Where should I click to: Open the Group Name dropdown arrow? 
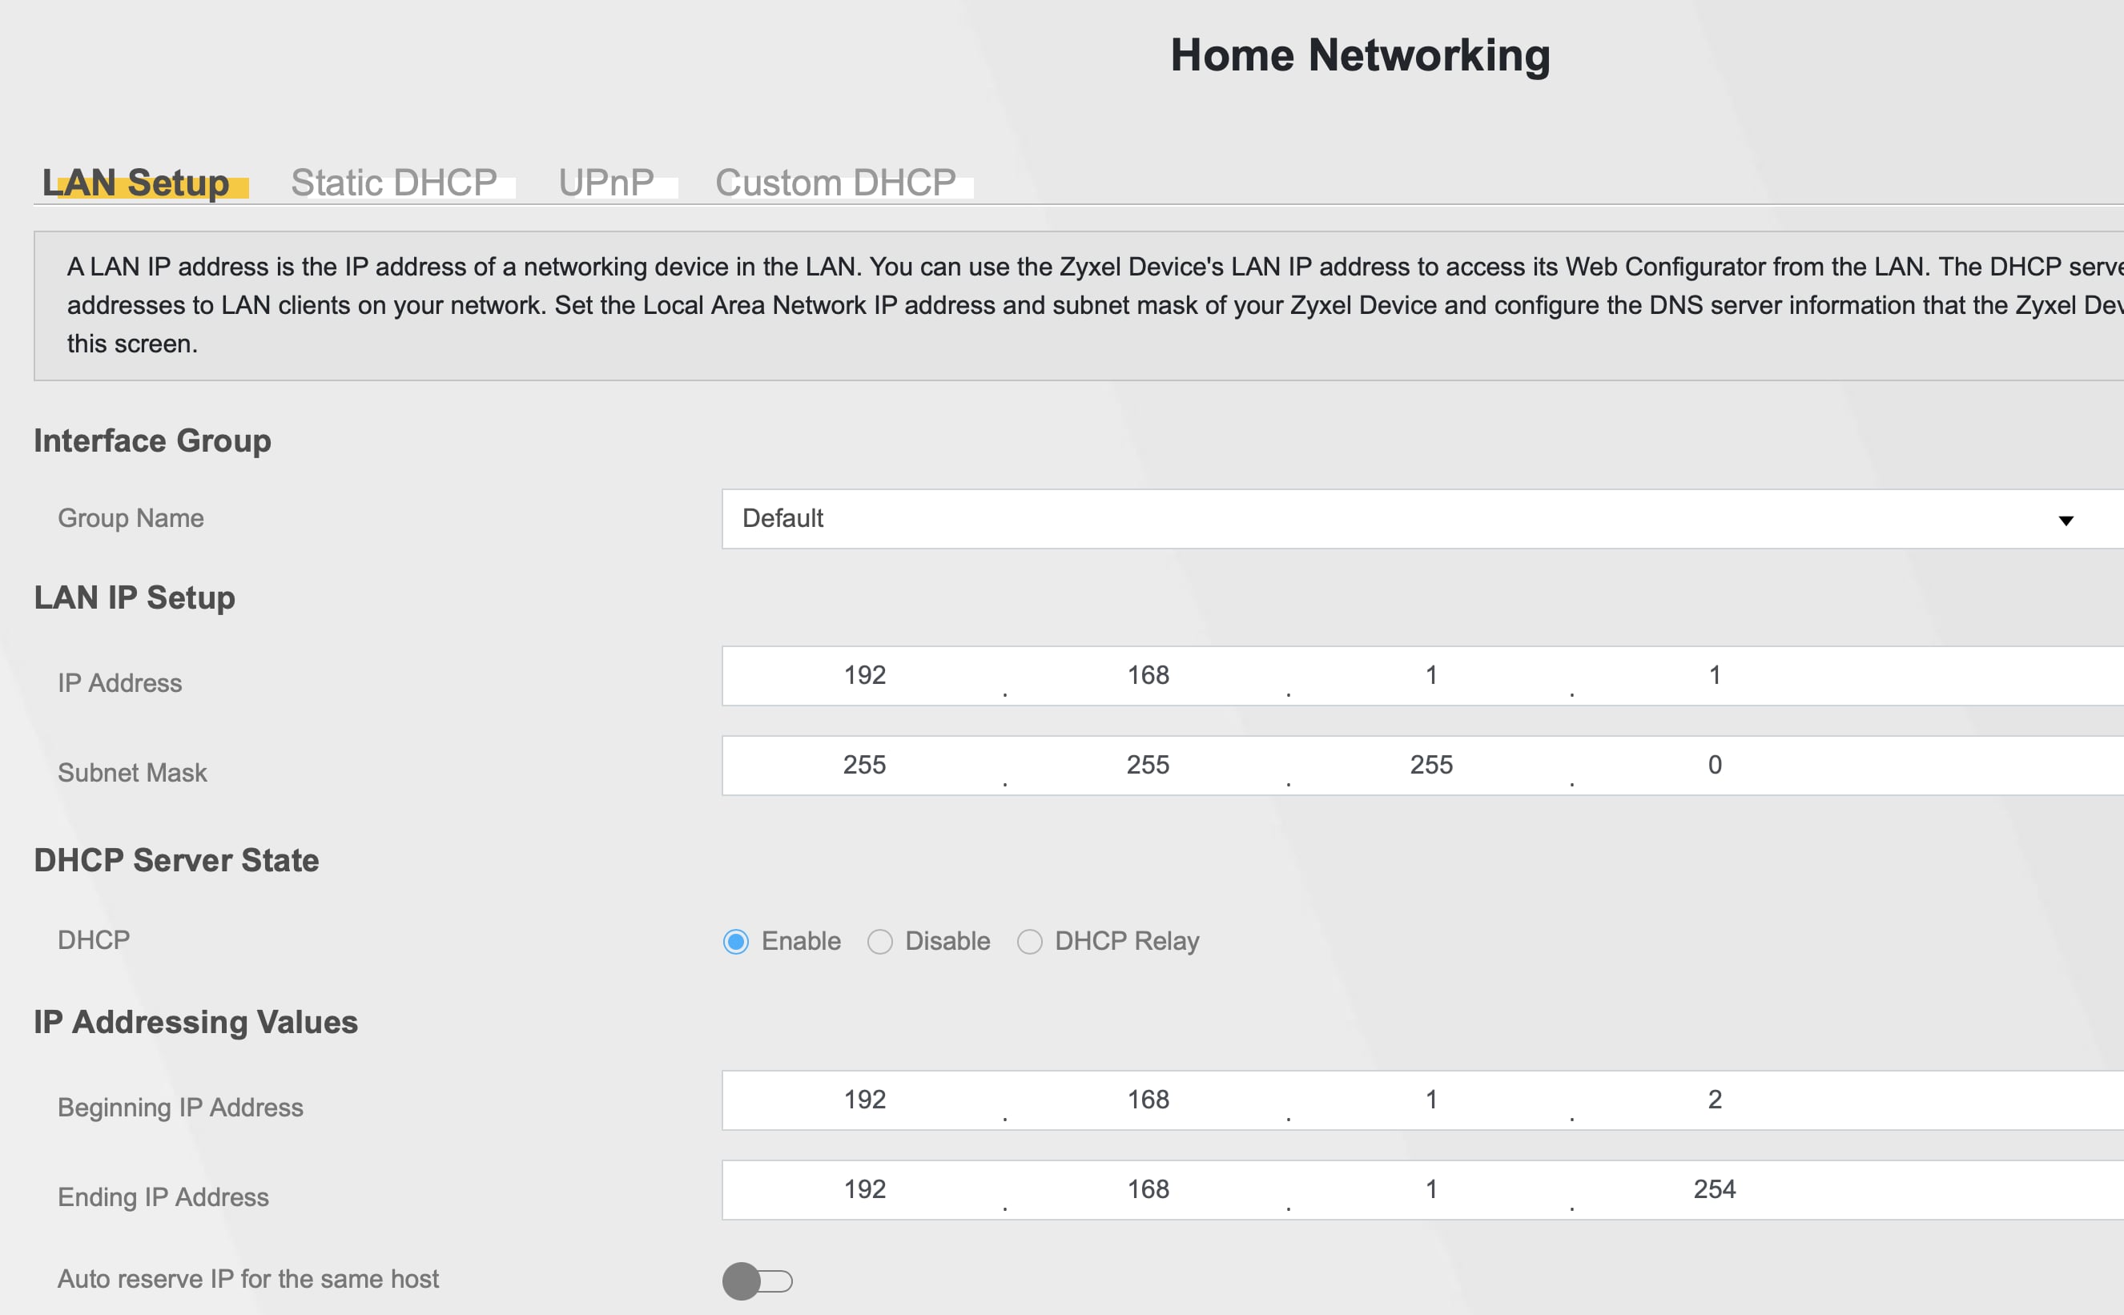(2065, 520)
